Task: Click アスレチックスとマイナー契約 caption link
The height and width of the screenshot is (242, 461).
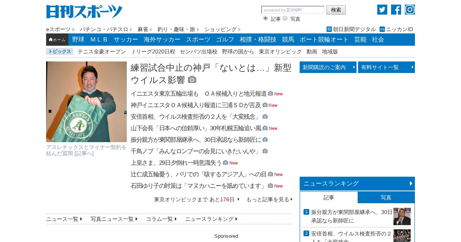Action: coord(86,150)
